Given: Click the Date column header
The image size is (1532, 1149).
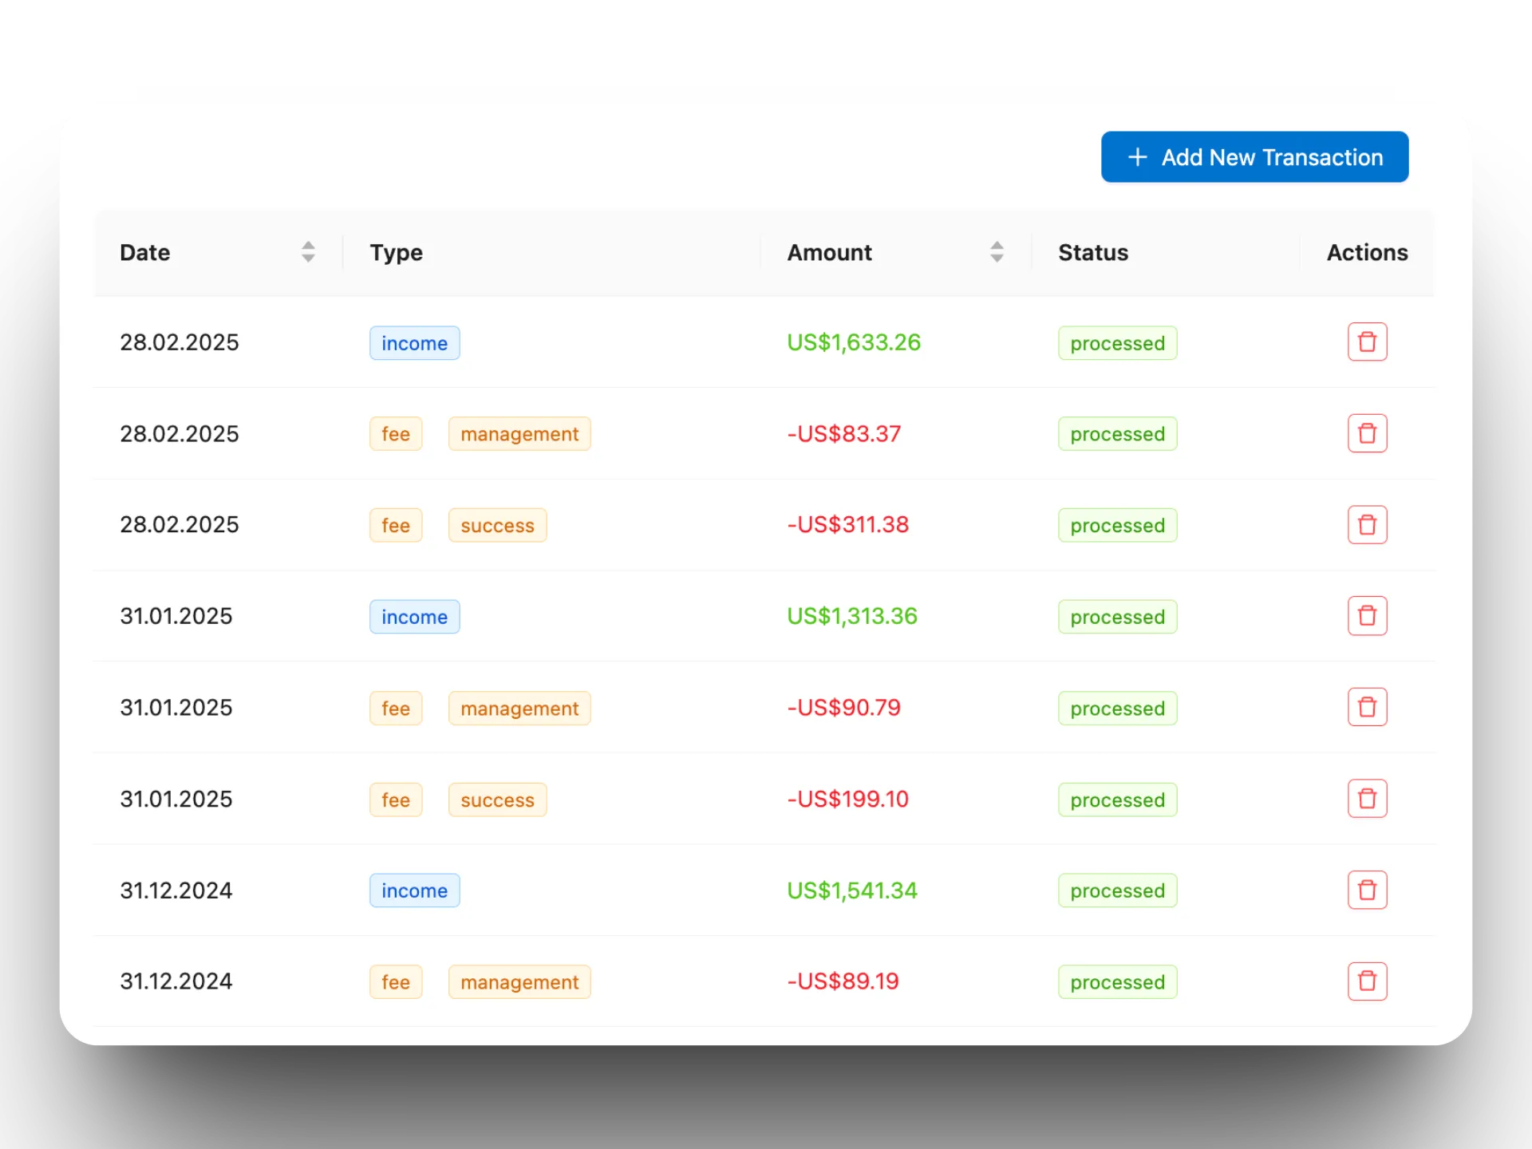Looking at the screenshot, I should (x=145, y=252).
